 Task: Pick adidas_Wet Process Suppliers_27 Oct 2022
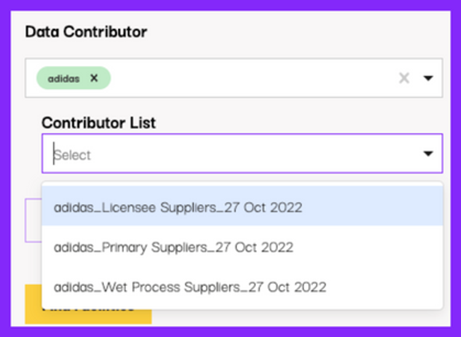point(190,287)
